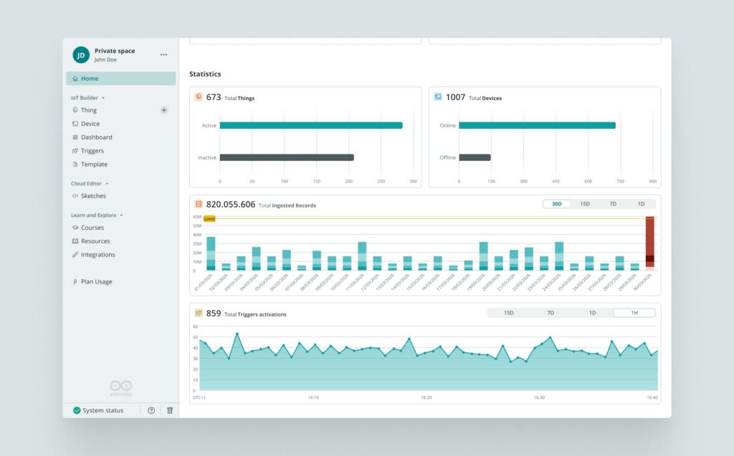Click the Total Things icon
734x456 pixels.
click(199, 97)
